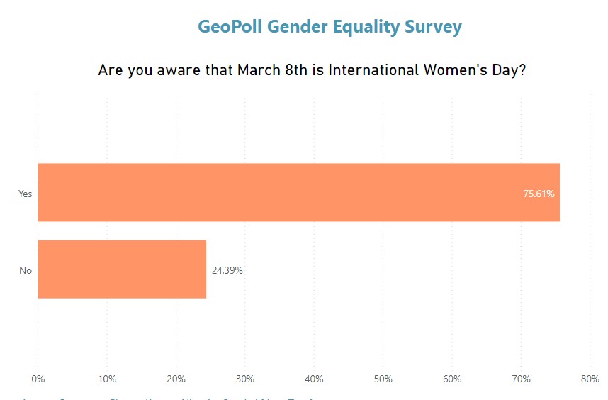Click the 40% axis tick label

314,379
